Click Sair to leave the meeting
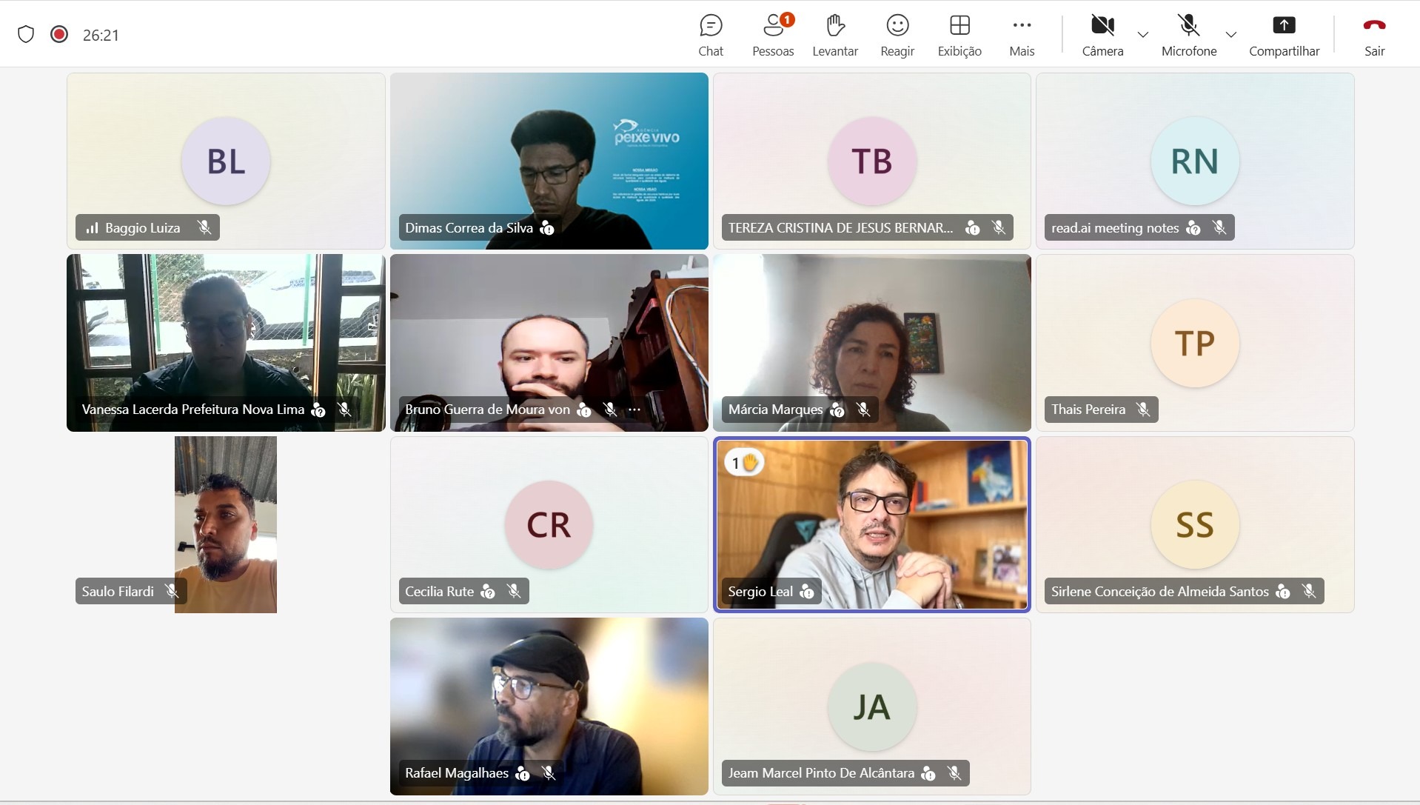Screen dimensions: 1420x805 (1374, 35)
